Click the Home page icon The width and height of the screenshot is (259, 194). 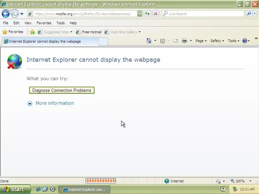coord(149,41)
